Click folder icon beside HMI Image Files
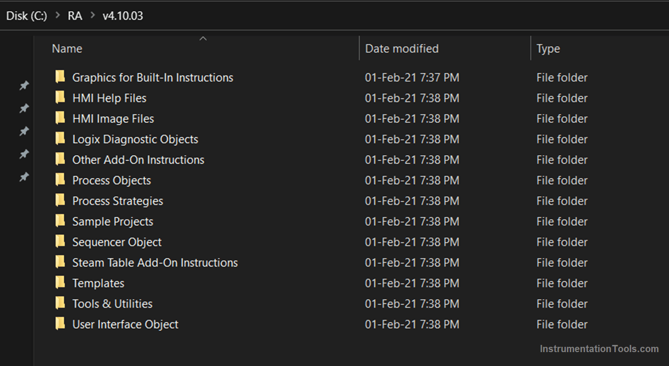The width and height of the screenshot is (669, 366). point(60,118)
